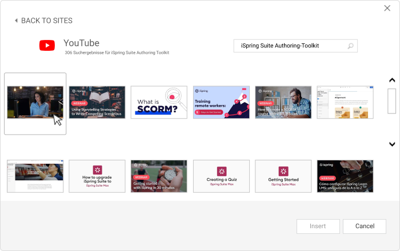400x251 pixels.
Task: Select the Storytelling Strategies webinar thumbnail
Action: [x=97, y=102]
